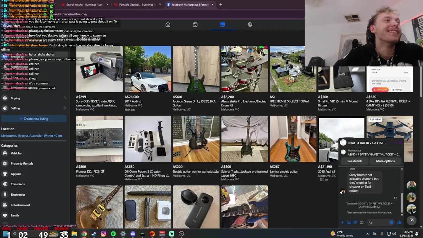
Task: Change location Melbourne, Victoria link
Action: click(31, 136)
